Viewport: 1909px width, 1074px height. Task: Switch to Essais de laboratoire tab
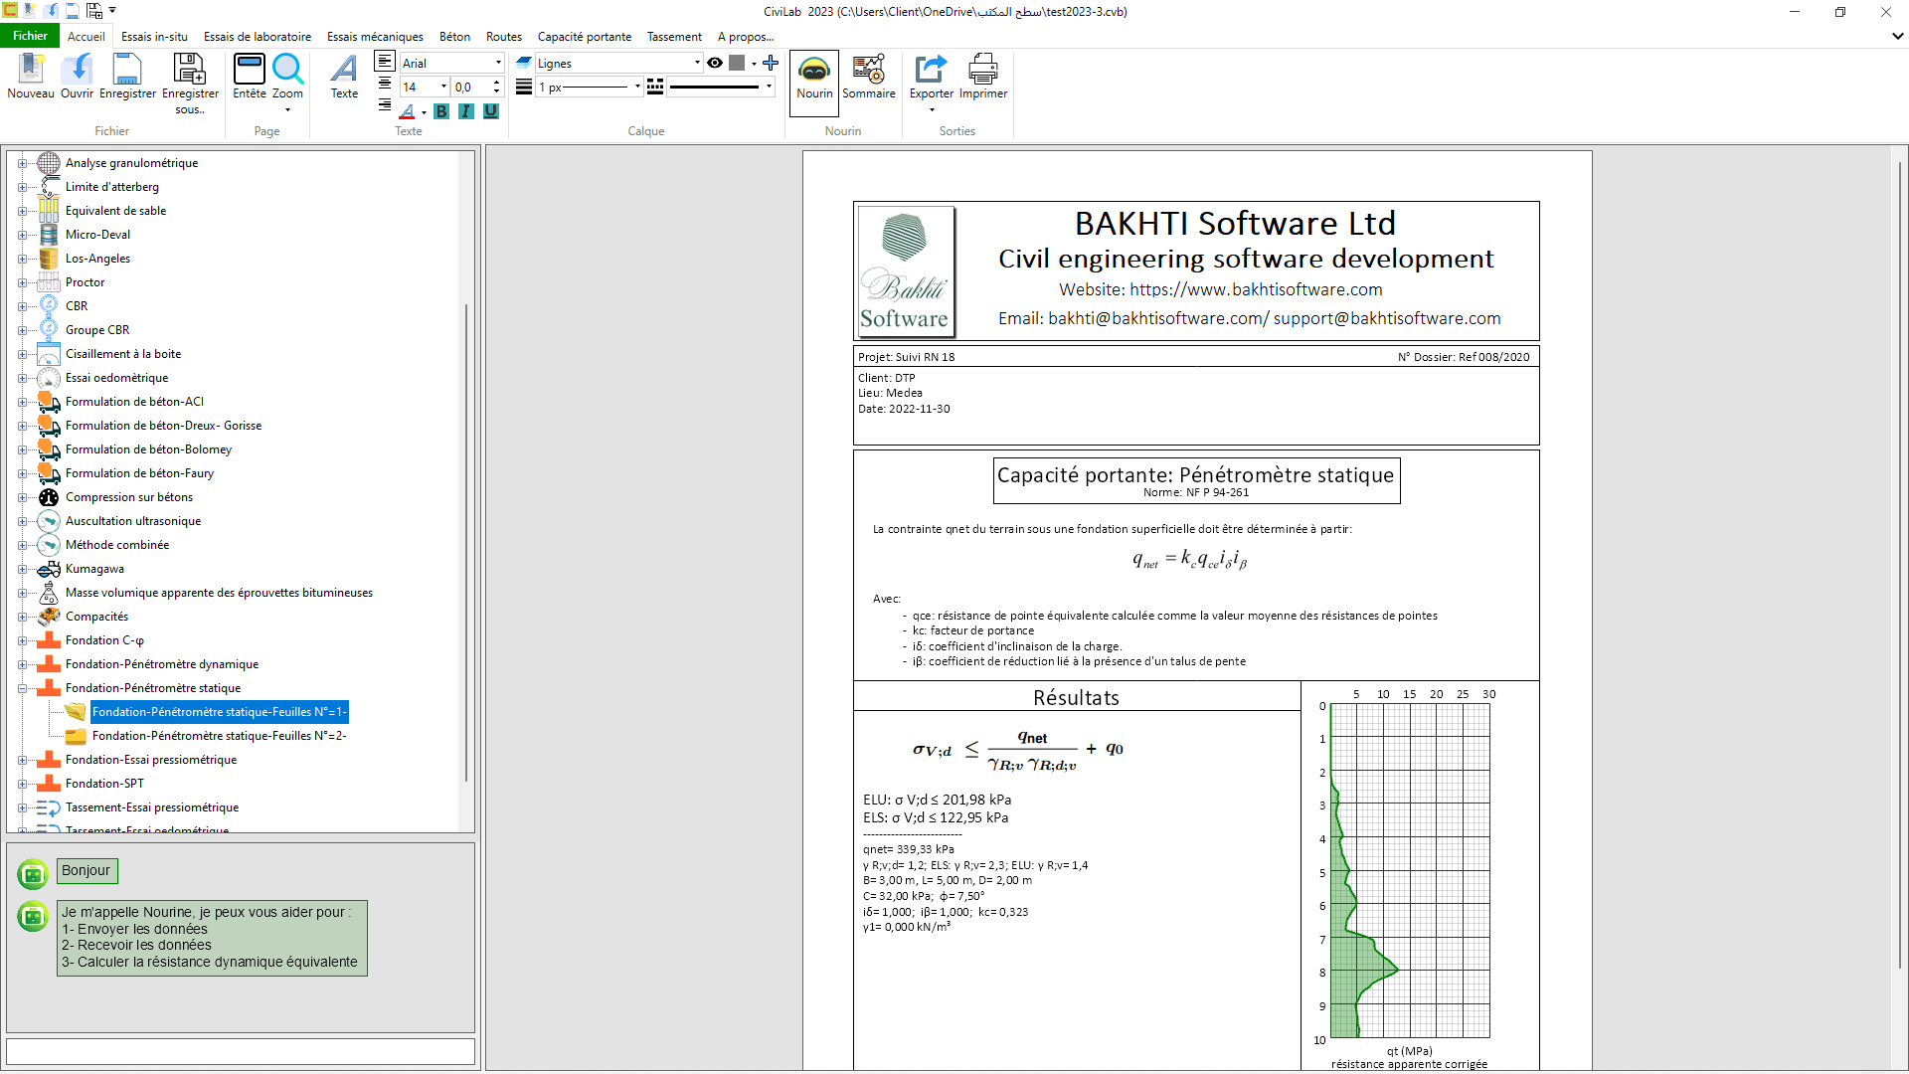(x=258, y=37)
